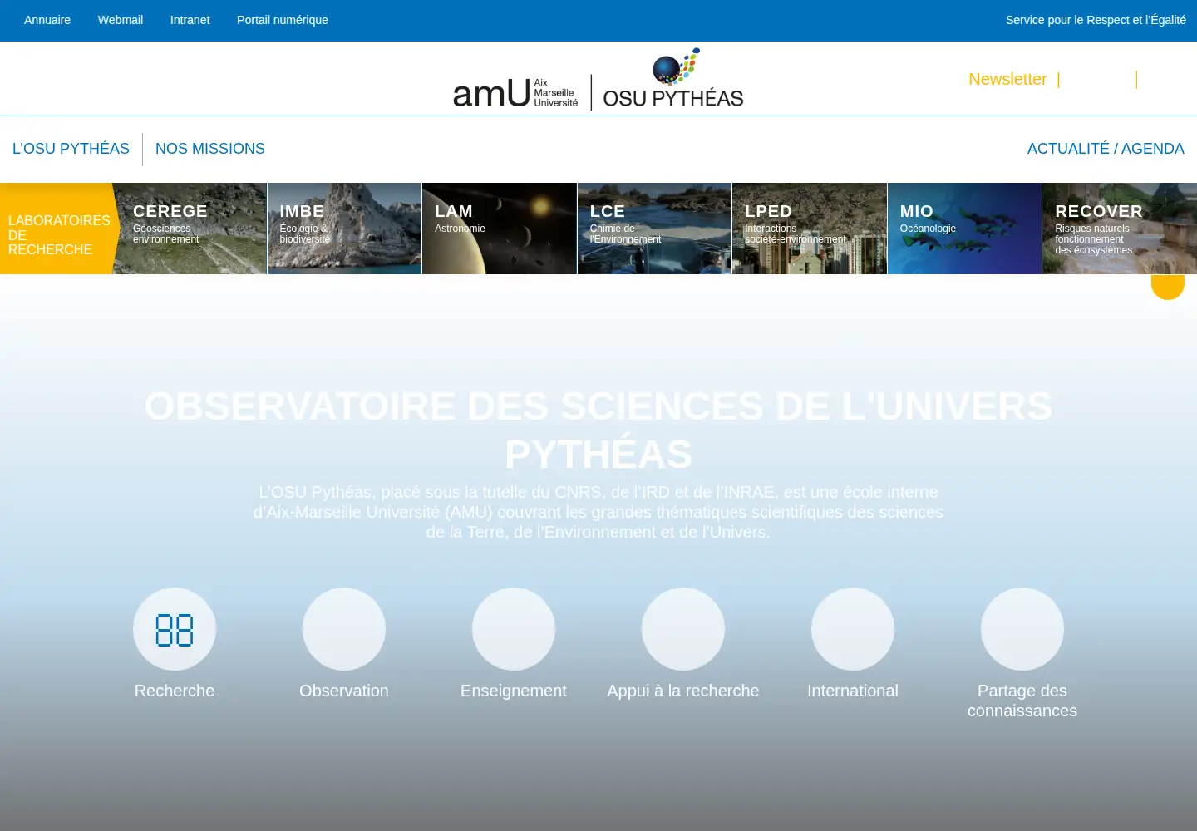Screen dimensions: 1197x831
Task: Click the amU Aix Marseille Université logo
Action: [x=515, y=92]
